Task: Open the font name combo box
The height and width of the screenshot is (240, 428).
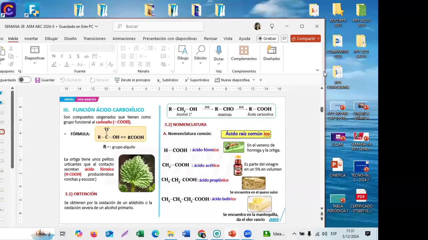Action: 75,48
